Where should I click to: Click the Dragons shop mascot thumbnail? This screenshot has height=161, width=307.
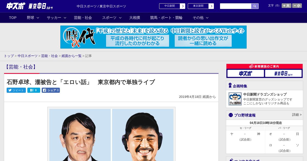(235, 99)
